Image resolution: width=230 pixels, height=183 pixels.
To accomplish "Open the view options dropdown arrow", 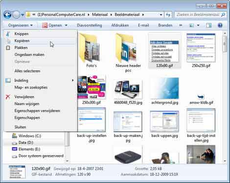I will pos(198,25).
